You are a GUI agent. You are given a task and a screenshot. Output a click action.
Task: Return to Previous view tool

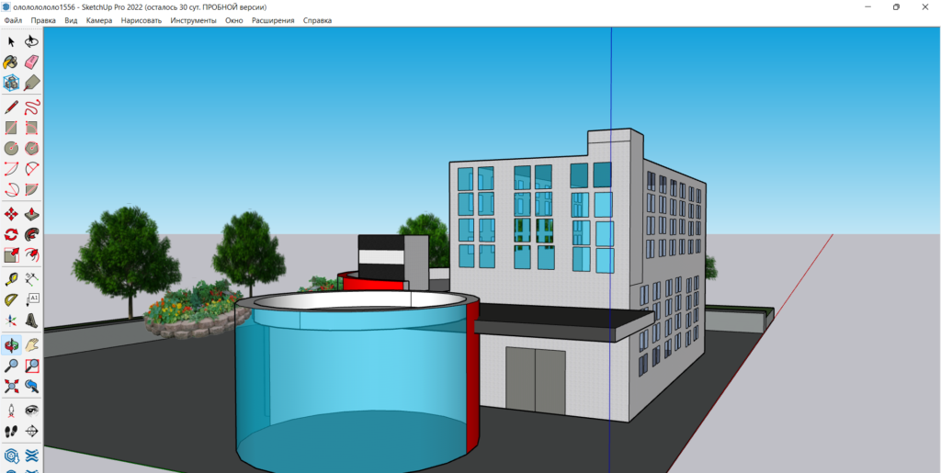click(x=32, y=386)
